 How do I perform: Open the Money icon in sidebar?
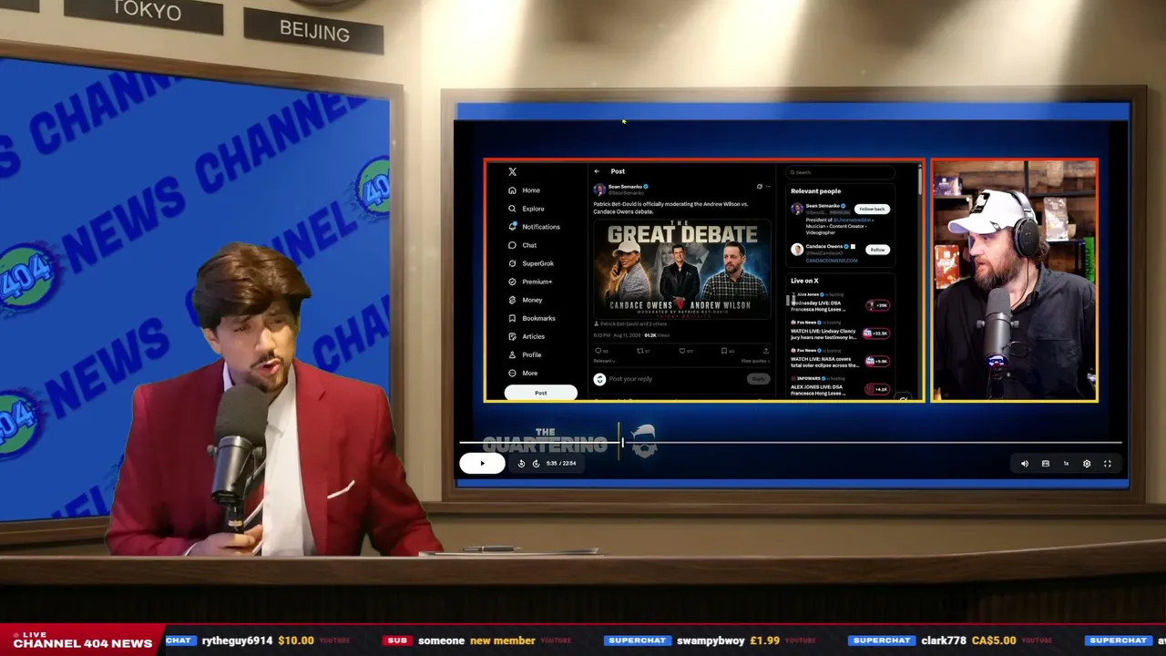512,300
